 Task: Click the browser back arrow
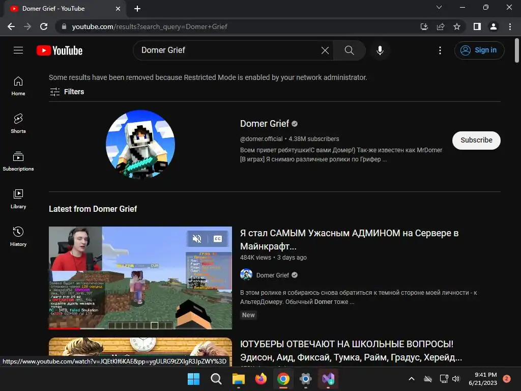11,26
